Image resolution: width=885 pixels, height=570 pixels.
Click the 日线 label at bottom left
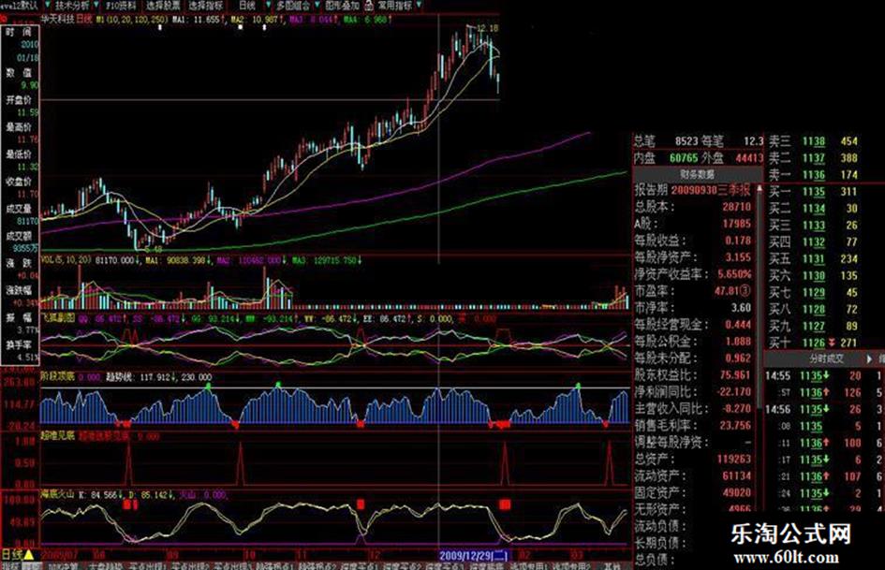(12, 554)
